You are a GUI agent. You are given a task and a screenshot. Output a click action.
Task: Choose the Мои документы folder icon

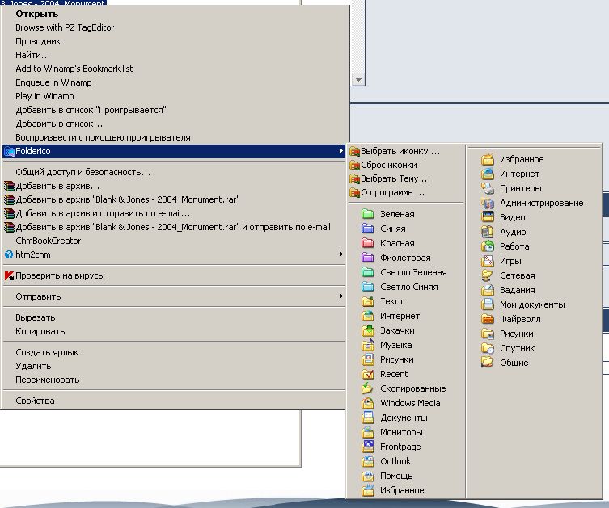pyautogui.click(x=488, y=304)
